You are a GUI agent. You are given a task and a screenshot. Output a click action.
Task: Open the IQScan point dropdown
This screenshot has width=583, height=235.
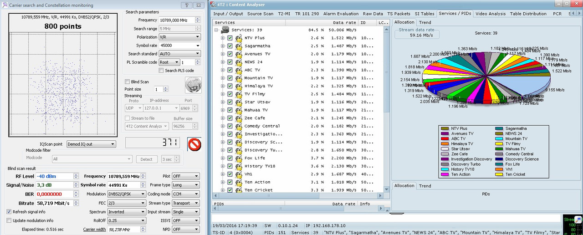click(x=91, y=144)
